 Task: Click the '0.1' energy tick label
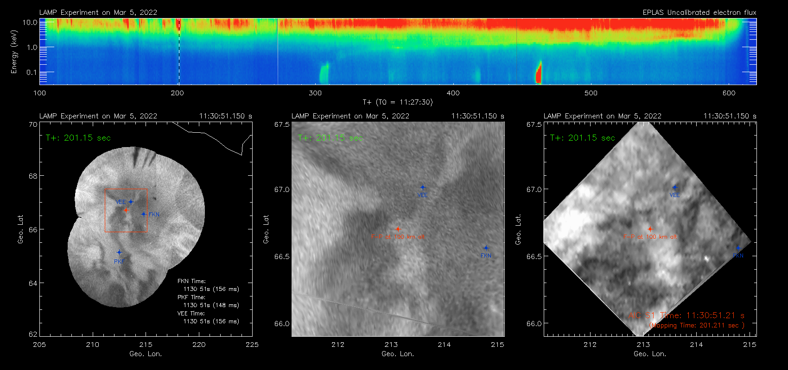pos(32,72)
